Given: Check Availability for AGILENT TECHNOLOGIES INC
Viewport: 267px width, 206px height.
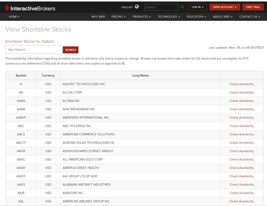Looking at the screenshot, I should [242, 84].
